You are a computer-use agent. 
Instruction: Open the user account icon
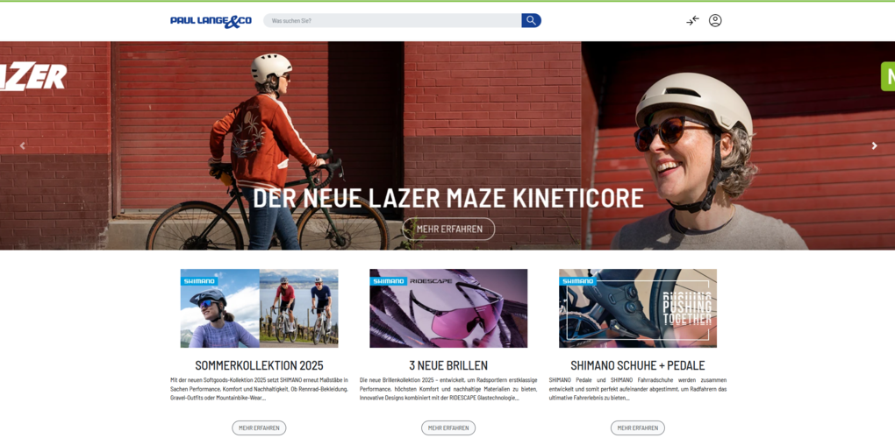pyautogui.click(x=715, y=20)
